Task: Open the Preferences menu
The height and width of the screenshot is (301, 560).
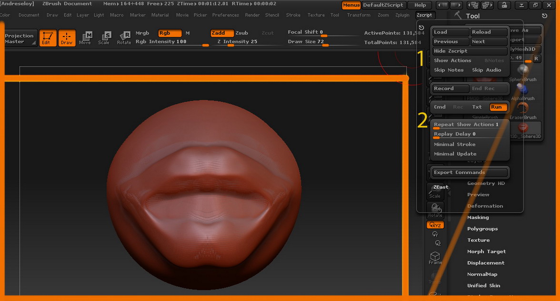Action: tap(225, 15)
